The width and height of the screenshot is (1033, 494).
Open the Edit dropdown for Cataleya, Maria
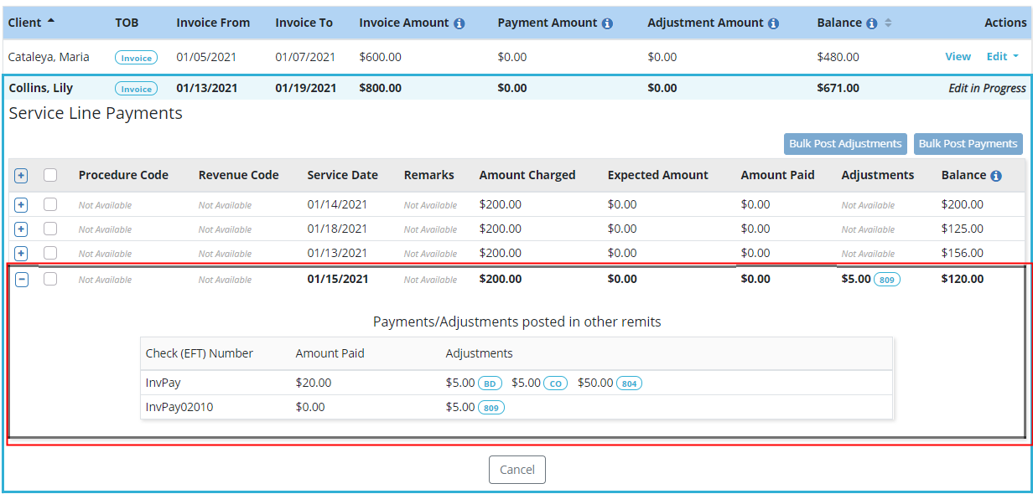1003,57
